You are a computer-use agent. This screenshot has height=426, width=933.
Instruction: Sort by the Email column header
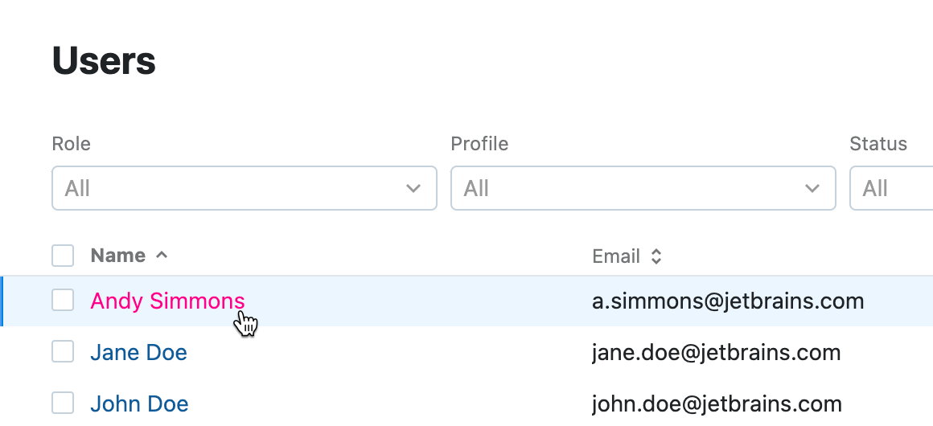pyautogui.click(x=616, y=256)
